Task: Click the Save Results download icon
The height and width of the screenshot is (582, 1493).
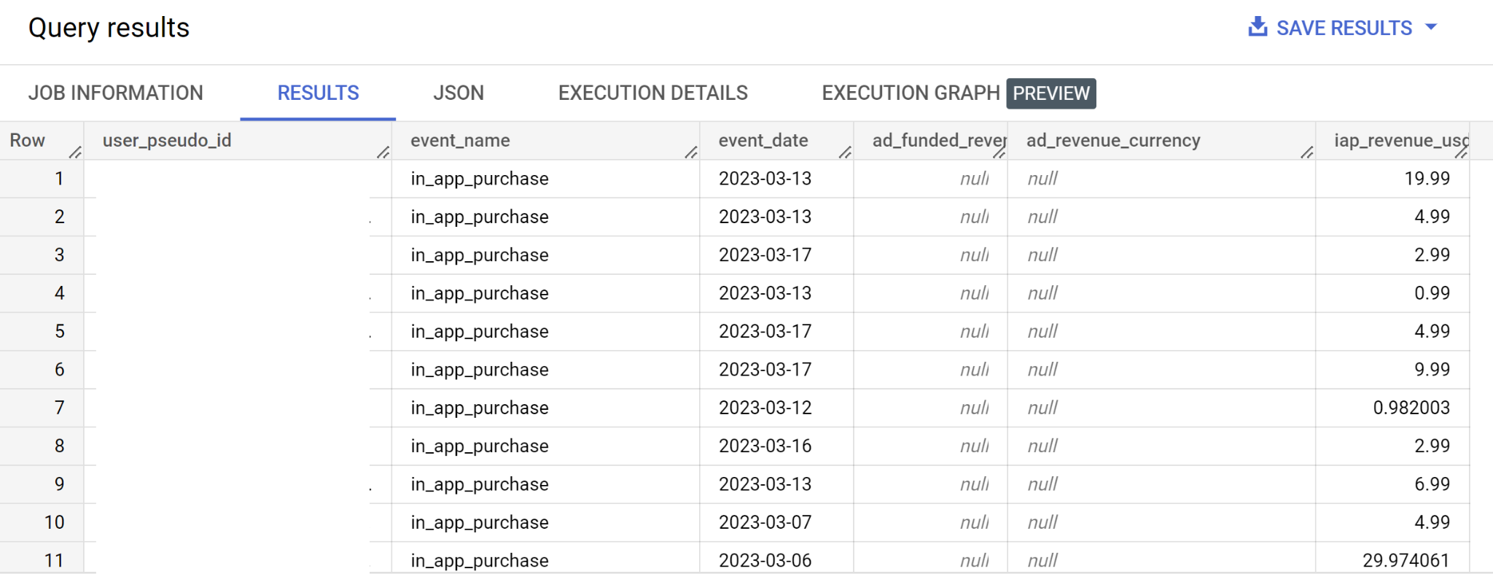Action: (x=1258, y=27)
